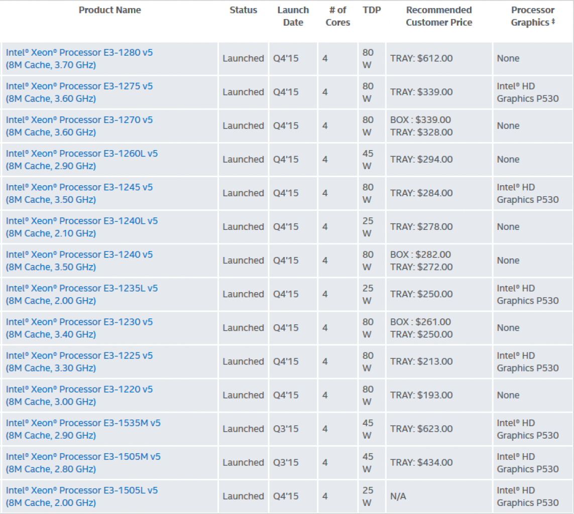This screenshot has width=574, height=514.
Task: Select the 25 W TDP of E3-1240L v5
Action: (x=368, y=227)
